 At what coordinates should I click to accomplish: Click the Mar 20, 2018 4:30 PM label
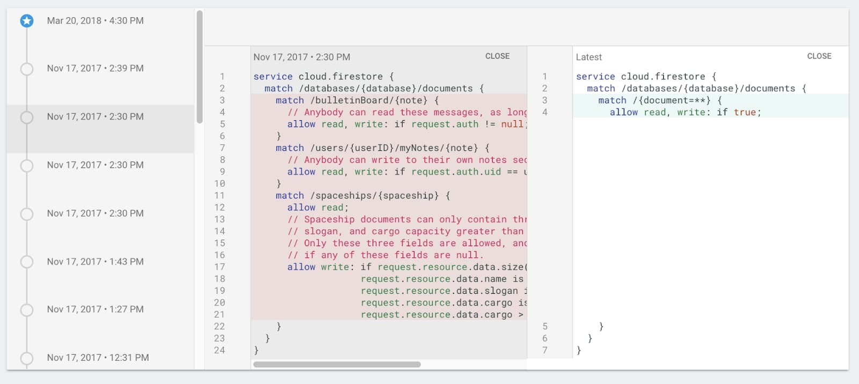(x=95, y=21)
